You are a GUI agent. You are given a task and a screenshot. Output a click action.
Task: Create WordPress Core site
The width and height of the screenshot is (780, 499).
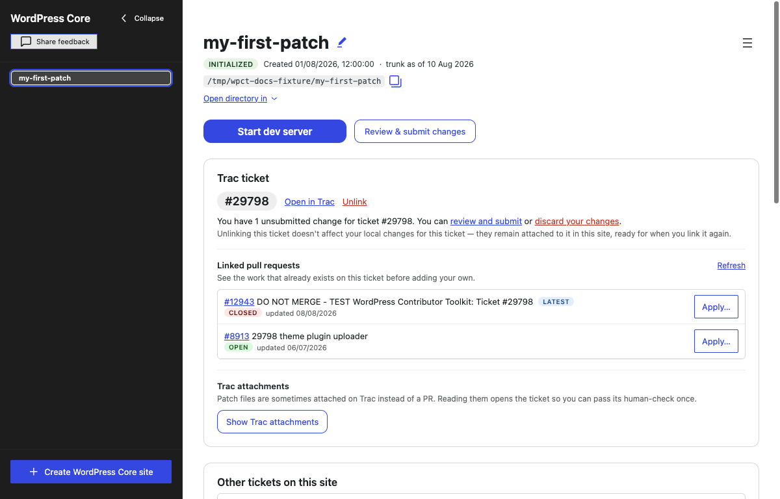(91, 472)
